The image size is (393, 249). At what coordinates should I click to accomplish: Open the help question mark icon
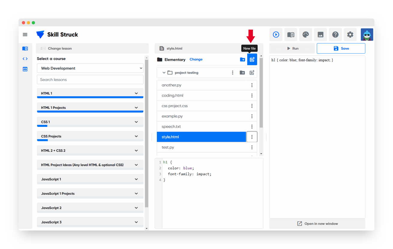(335, 35)
